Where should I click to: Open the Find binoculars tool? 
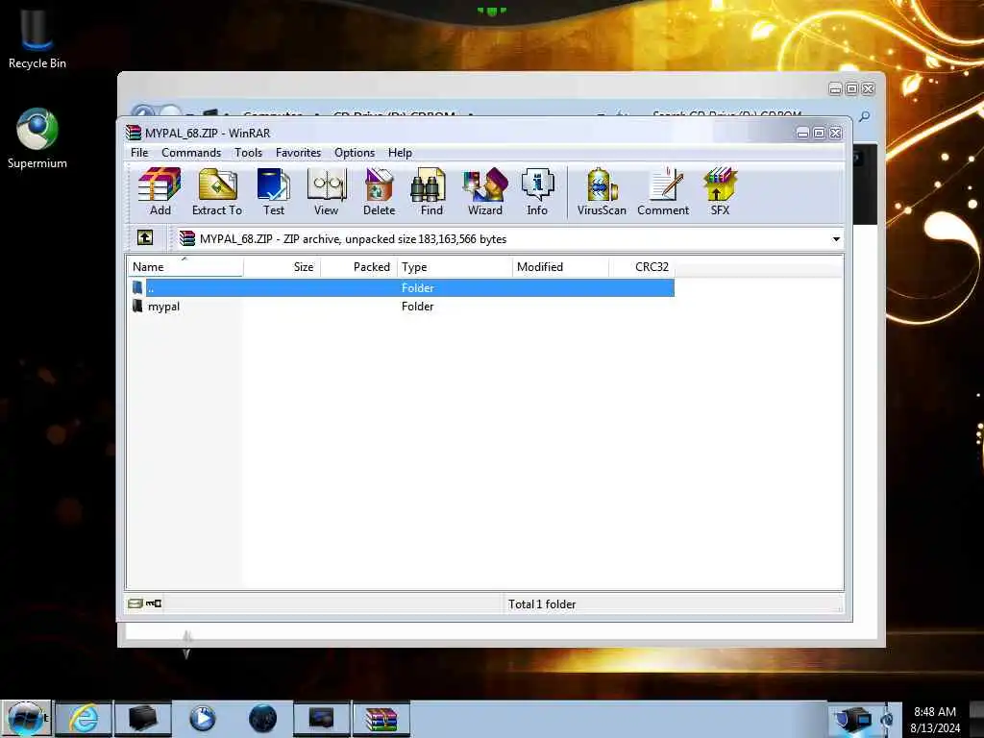[x=431, y=191]
